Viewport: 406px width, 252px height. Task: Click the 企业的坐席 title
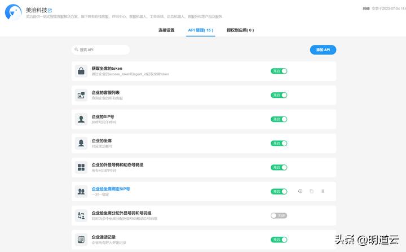(x=101, y=141)
